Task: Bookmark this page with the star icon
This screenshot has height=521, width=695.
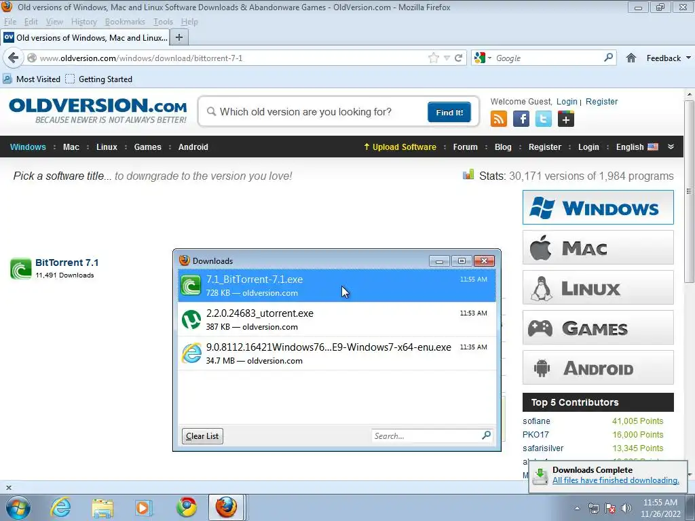Action: tap(434, 58)
